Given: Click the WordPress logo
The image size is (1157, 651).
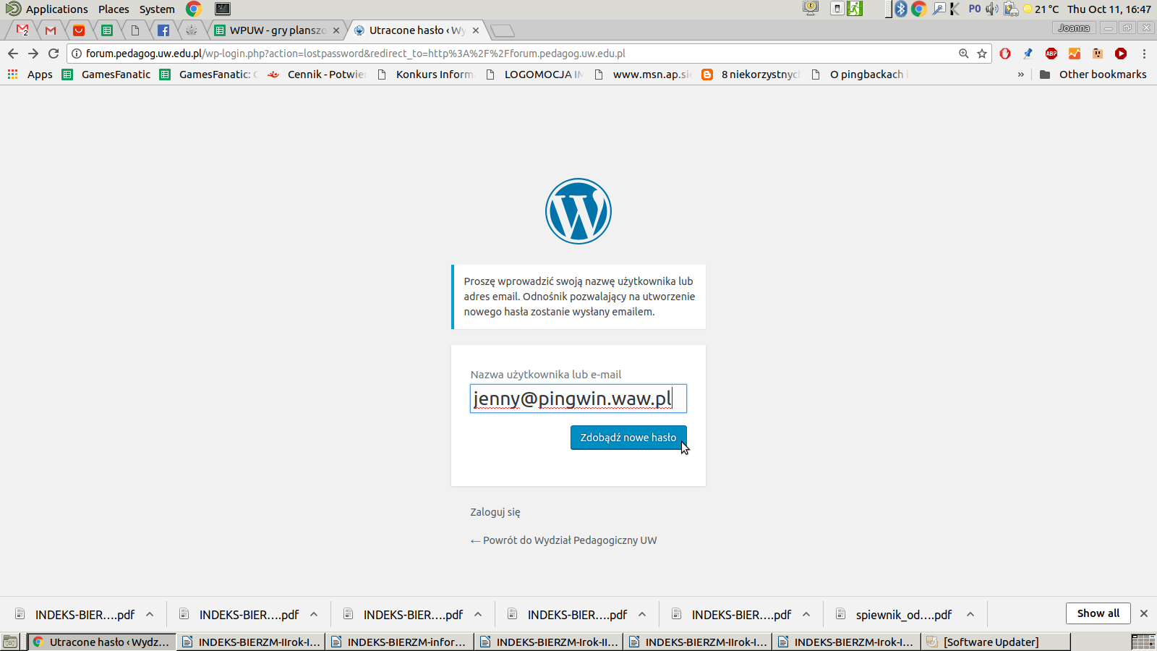Looking at the screenshot, I should pos(578,211).
